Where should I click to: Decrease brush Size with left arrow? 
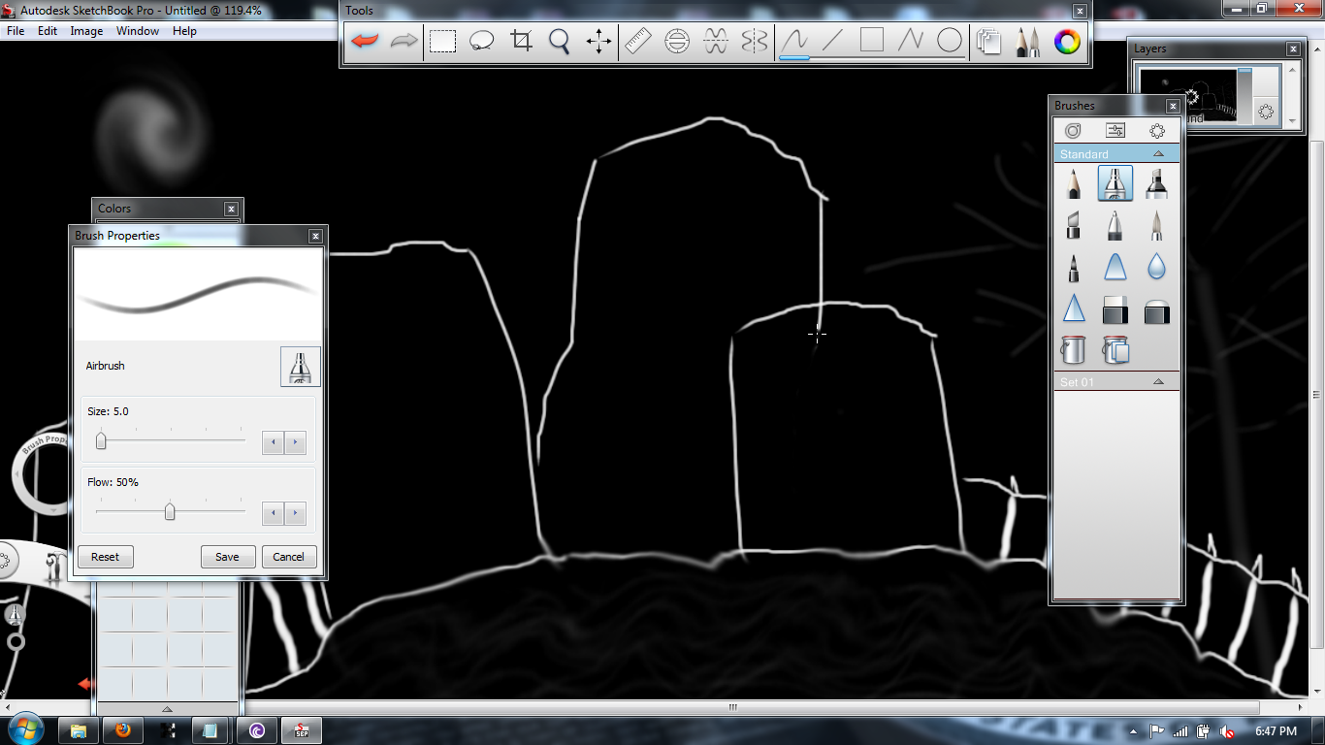point(274,443)
